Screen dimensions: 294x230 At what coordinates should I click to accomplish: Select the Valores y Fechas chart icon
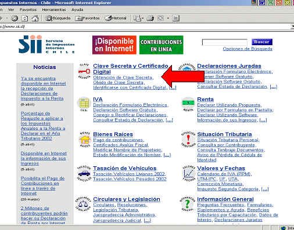188,173
